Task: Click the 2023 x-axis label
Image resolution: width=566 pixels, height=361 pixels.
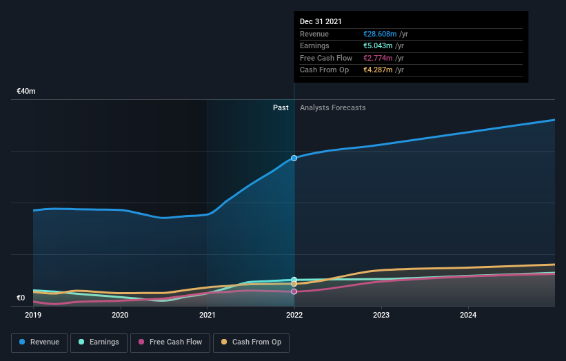Action: pos(381,316)
